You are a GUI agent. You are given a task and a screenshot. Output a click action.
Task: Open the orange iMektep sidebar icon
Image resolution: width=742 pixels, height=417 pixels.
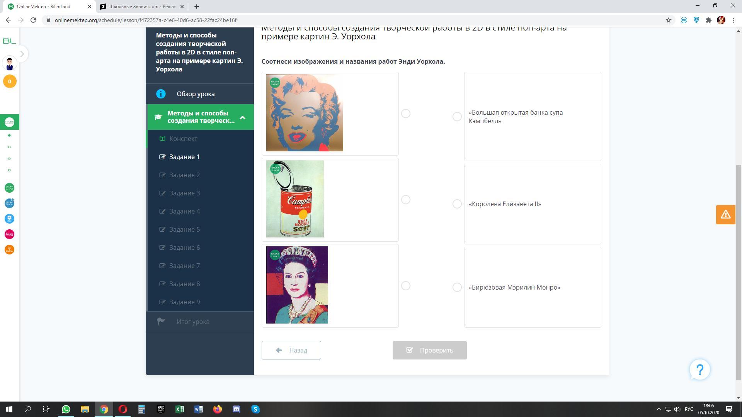click(10, 249)
